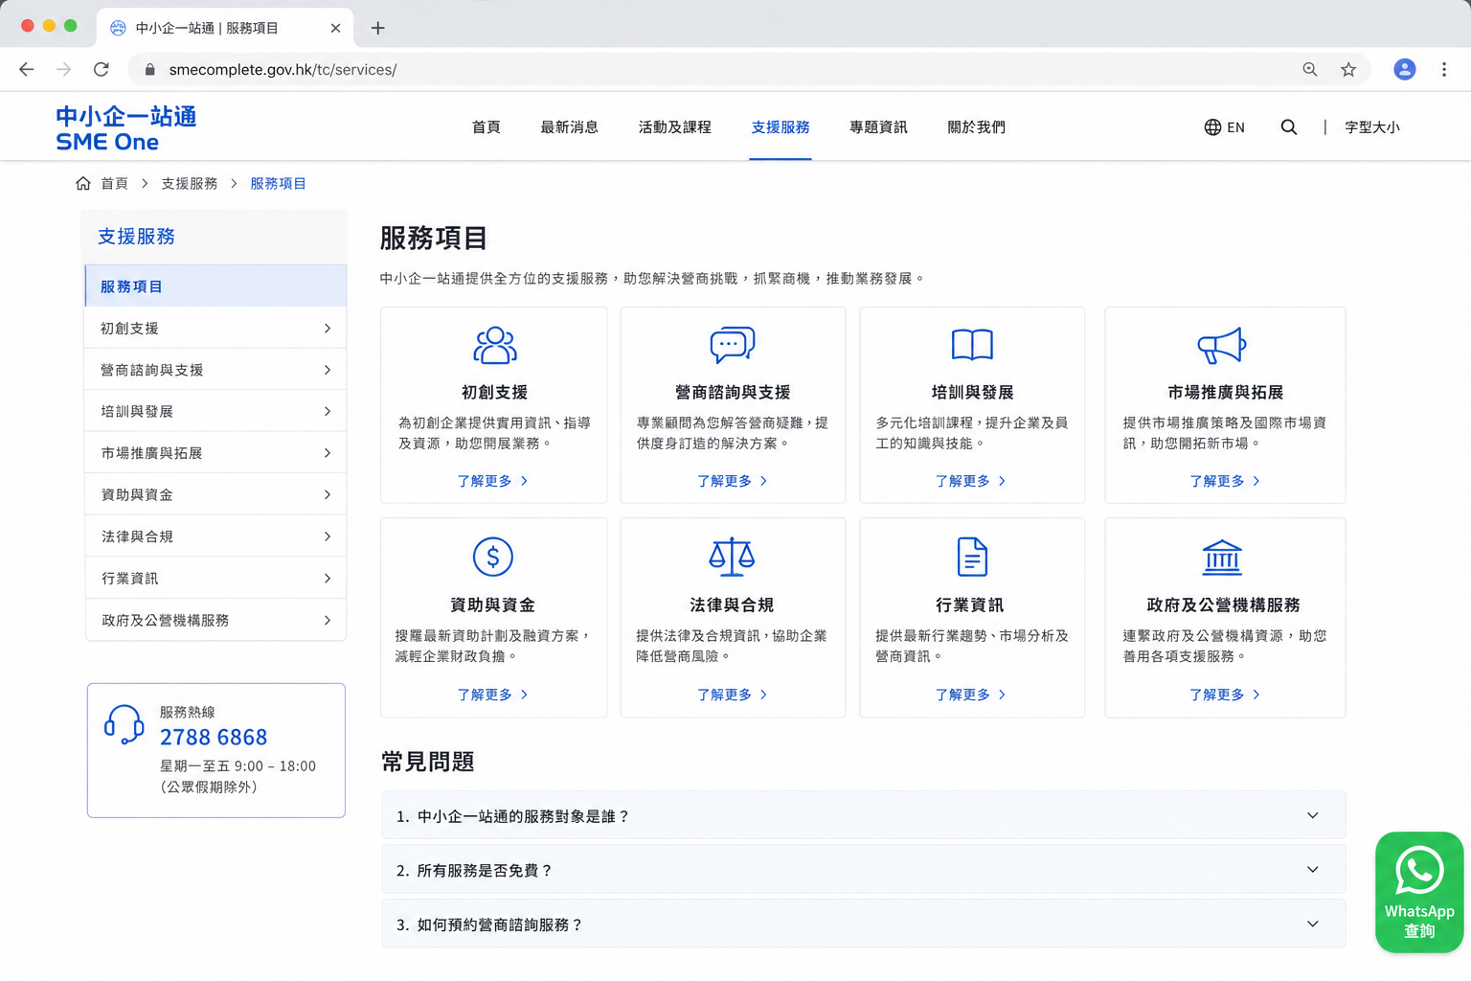
Task: Expand FAQ 如何預約營商諮詢服務
Action: point(864,924)
